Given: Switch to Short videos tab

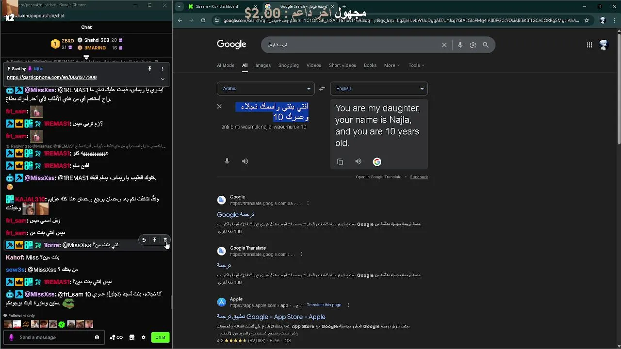Looking at the screenshot, I should [x=343, y=65].
